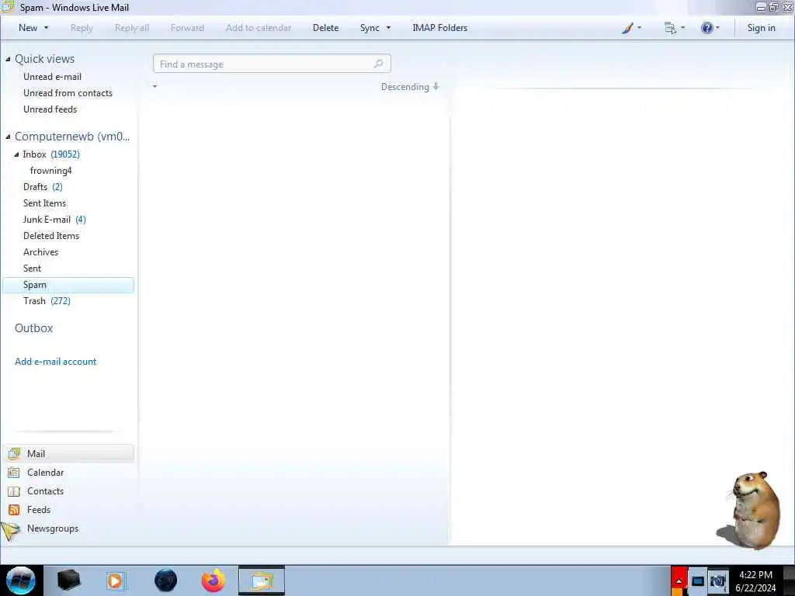Open the media player taskbar icon
This screenshot has height=596, width=795.
pyautogui.click(x=115, y=580)
